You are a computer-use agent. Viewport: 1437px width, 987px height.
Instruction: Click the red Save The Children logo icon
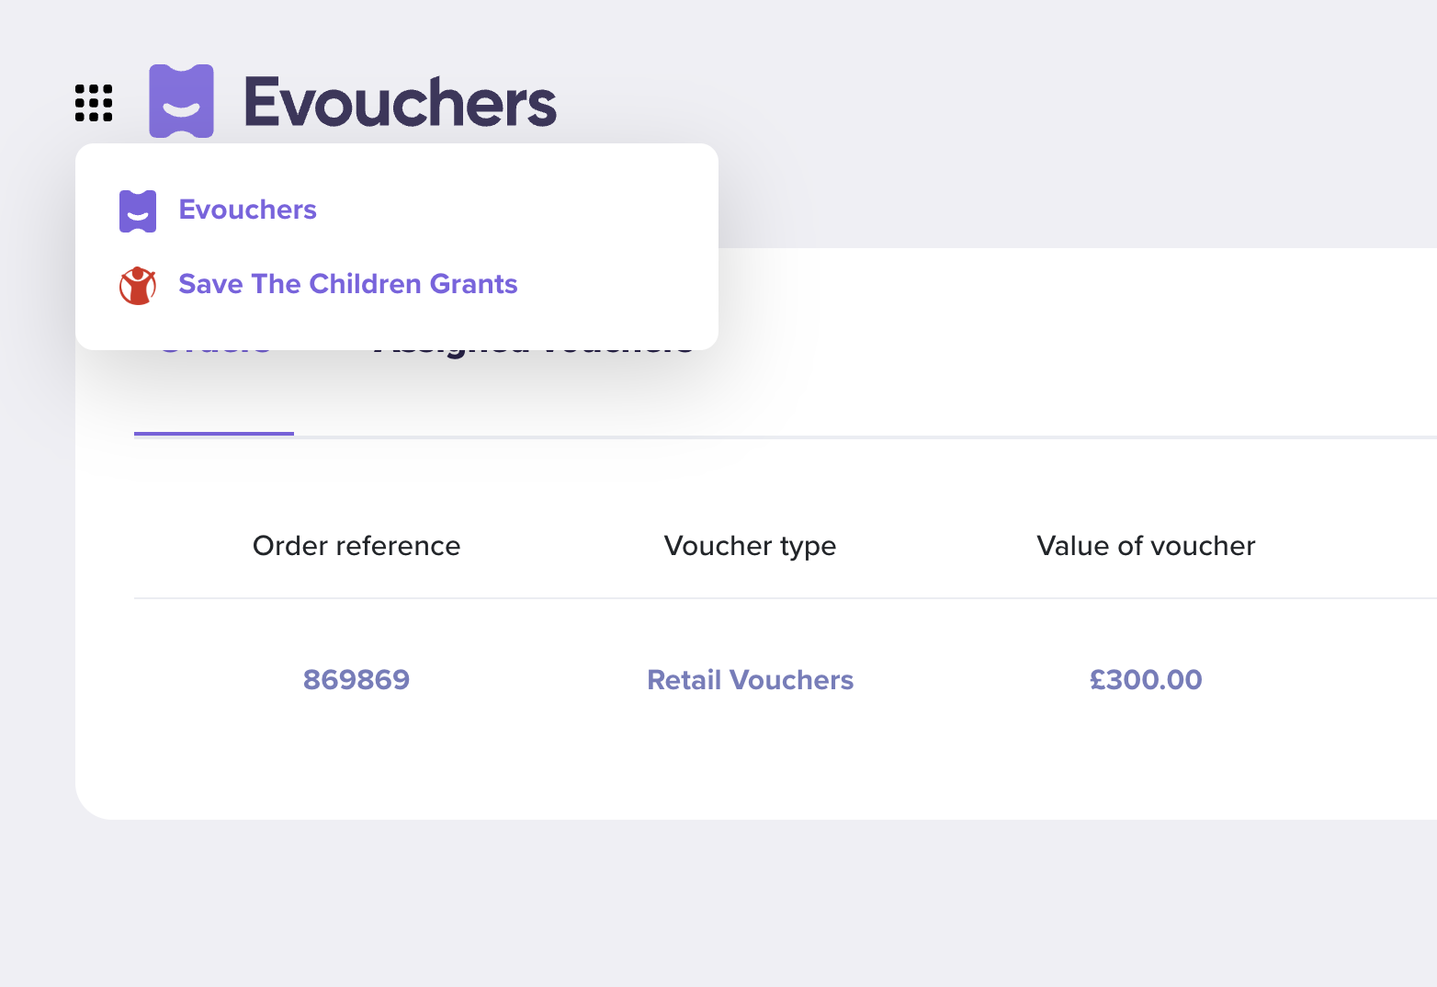click(x=138, y=286)
